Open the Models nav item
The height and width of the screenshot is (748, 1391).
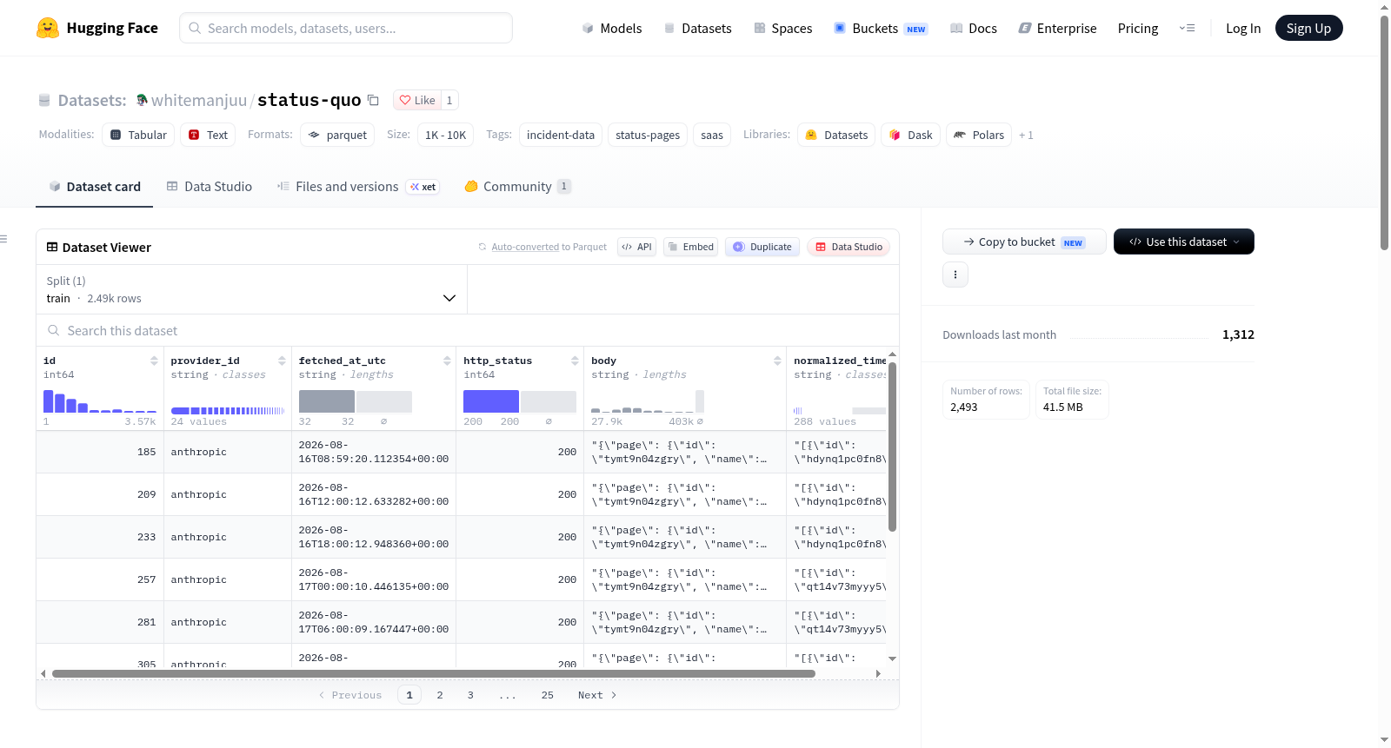coord(612,28)
